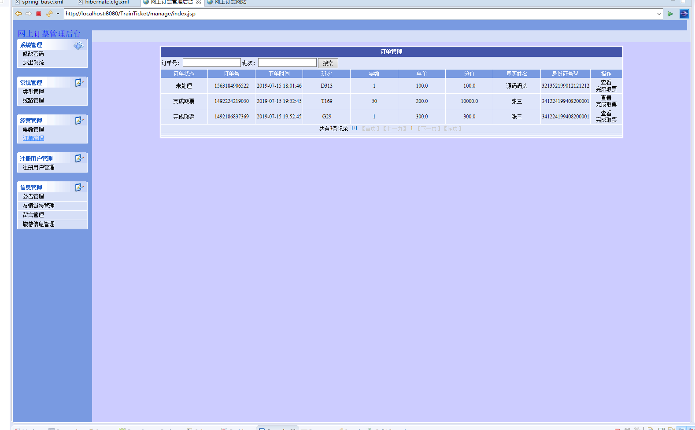This screenshot has height=430, width=695.
Task: Click 完成取票 action for order 1563184906522
Action: pos(606,89)
